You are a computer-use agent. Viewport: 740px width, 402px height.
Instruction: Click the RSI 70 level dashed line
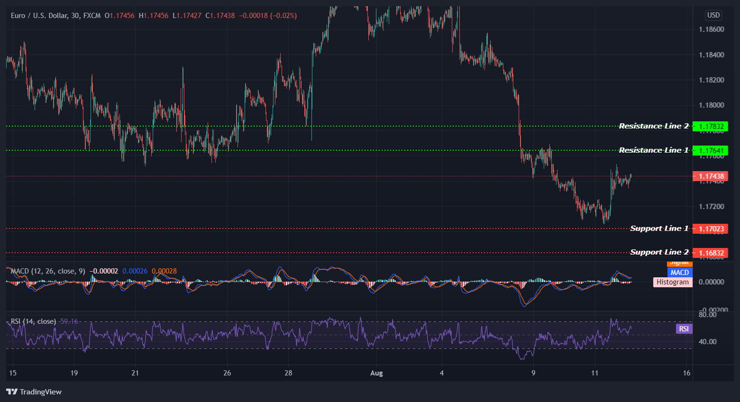(332, 322)
